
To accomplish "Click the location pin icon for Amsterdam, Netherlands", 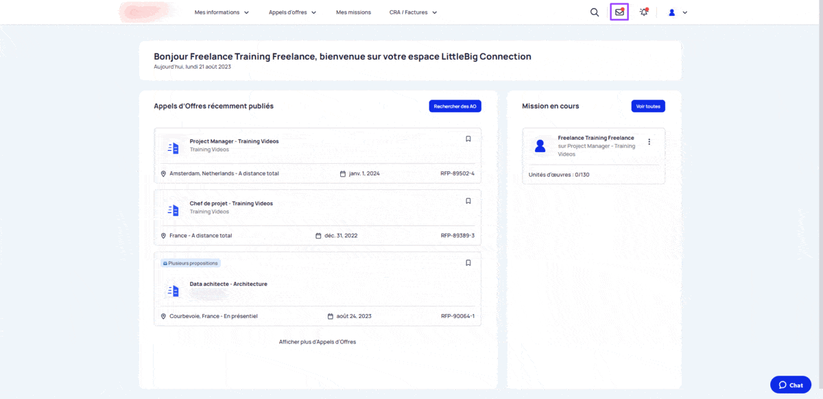I will pyautogui.click(x=163, y=173).
